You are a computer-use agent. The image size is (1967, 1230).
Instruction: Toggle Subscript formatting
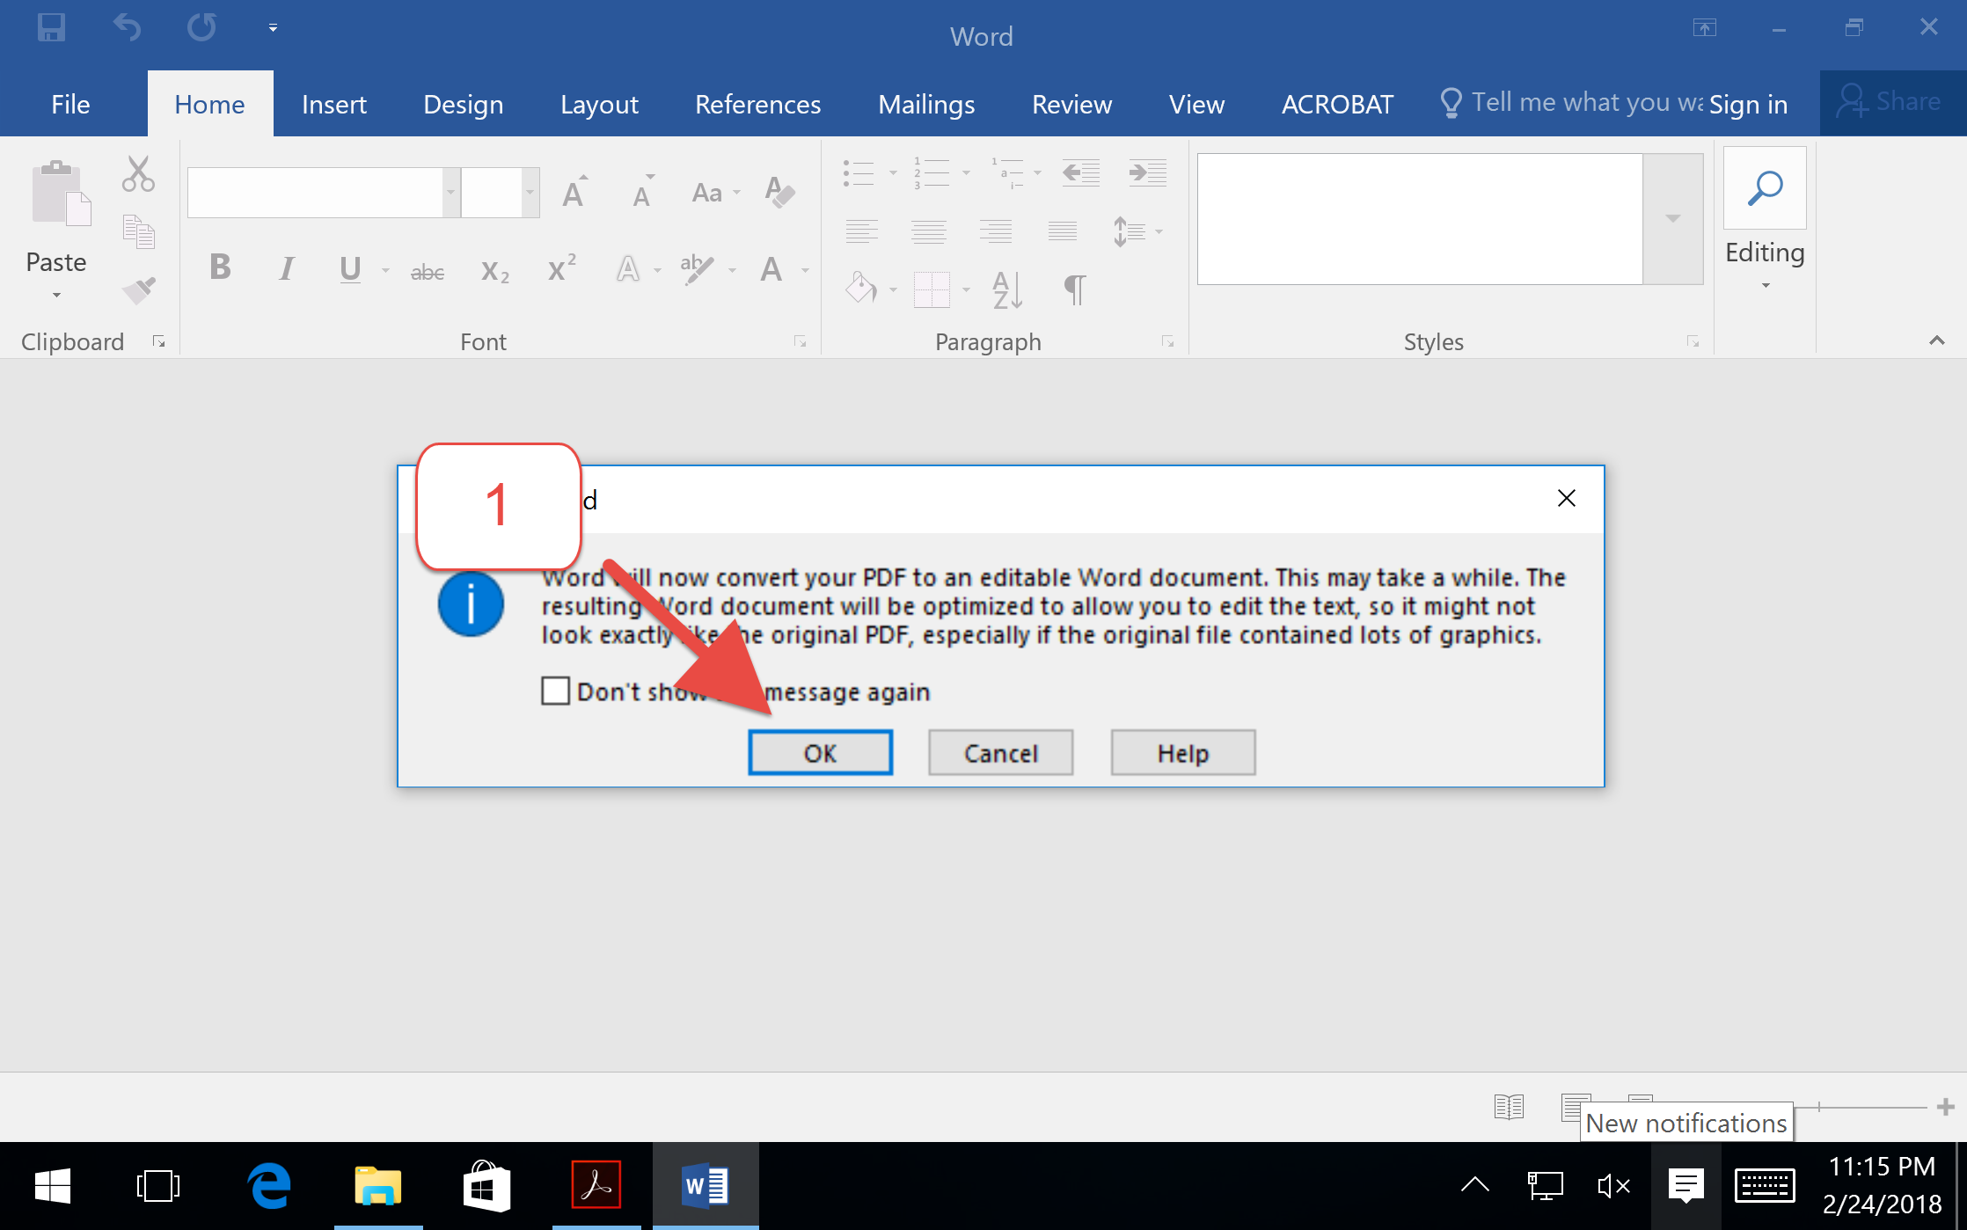pyautogui.click(x=494, y=270)
